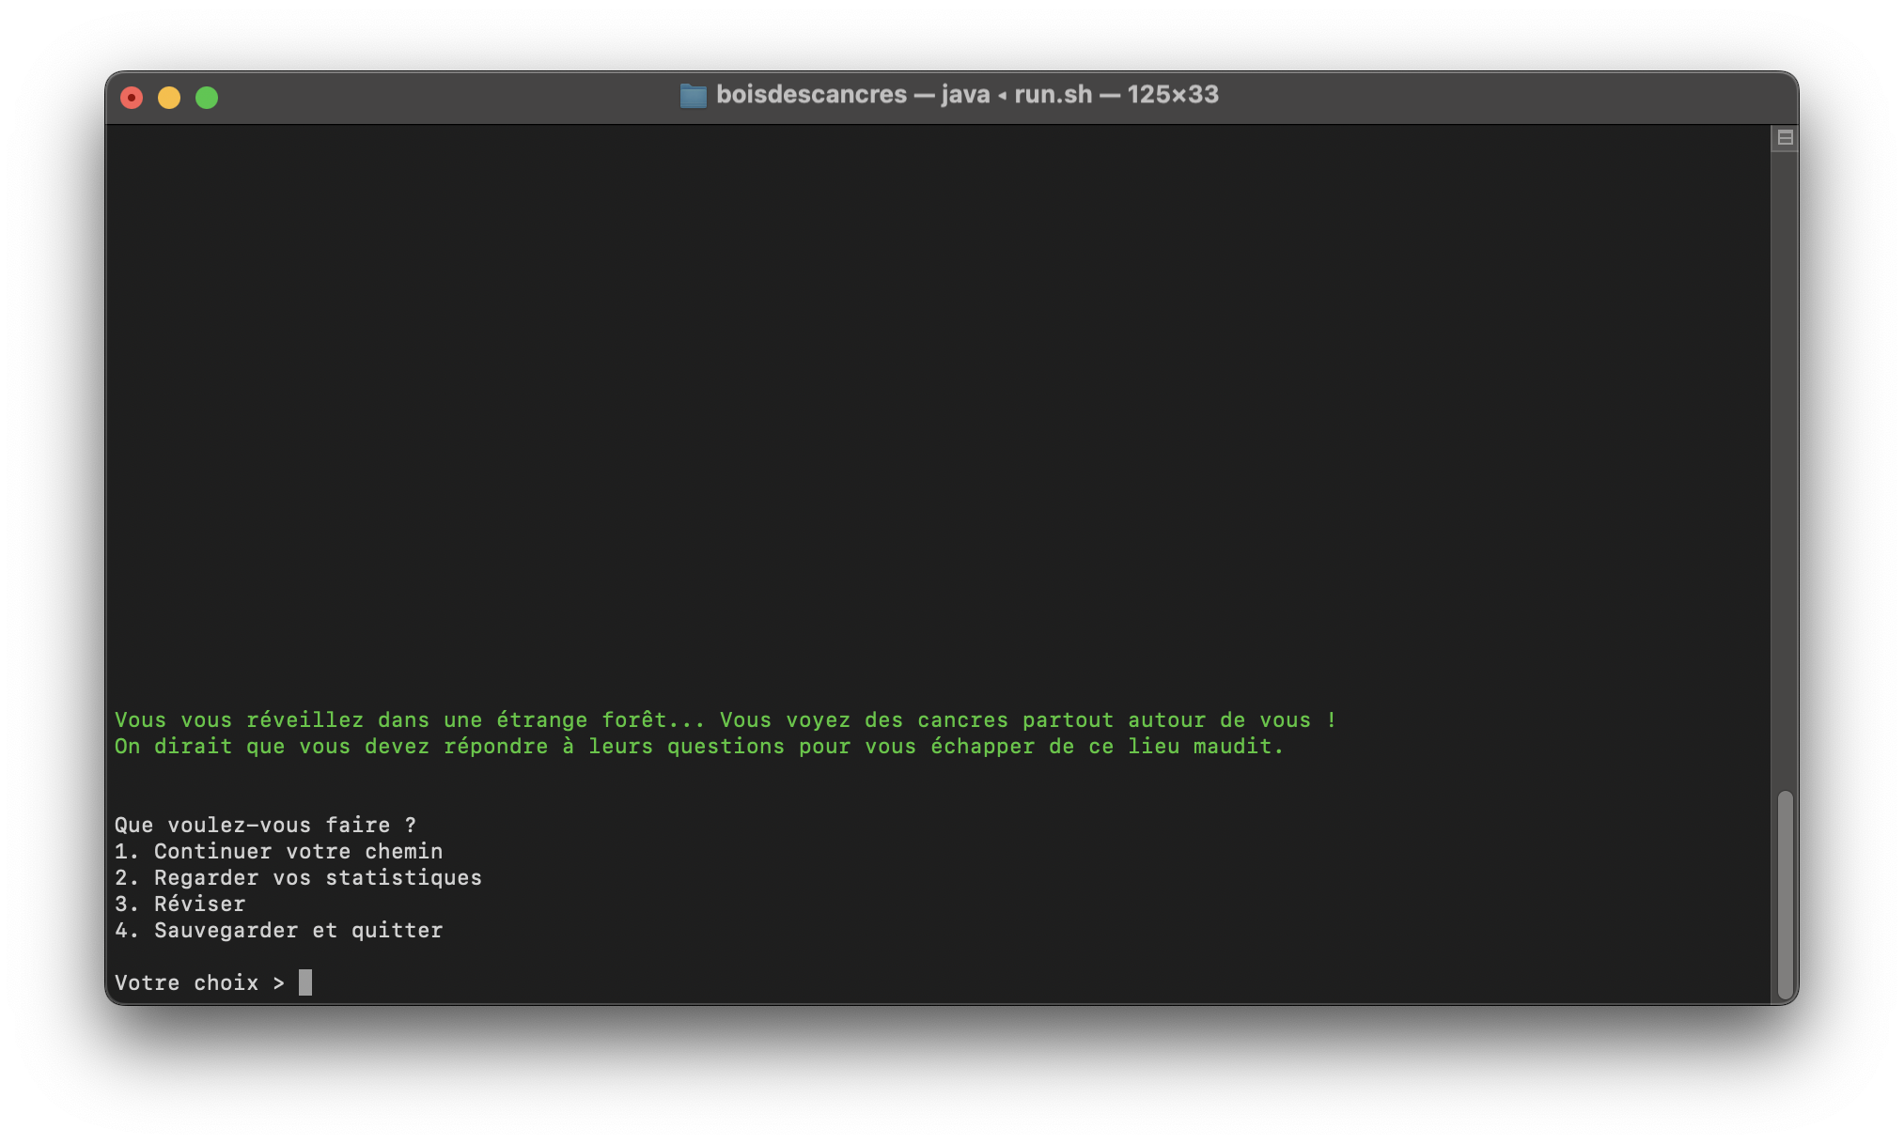This screenshot has height=1144, width=1904.
Task: Click the word 'maudit.' in green text
Action: [1238, 746]
